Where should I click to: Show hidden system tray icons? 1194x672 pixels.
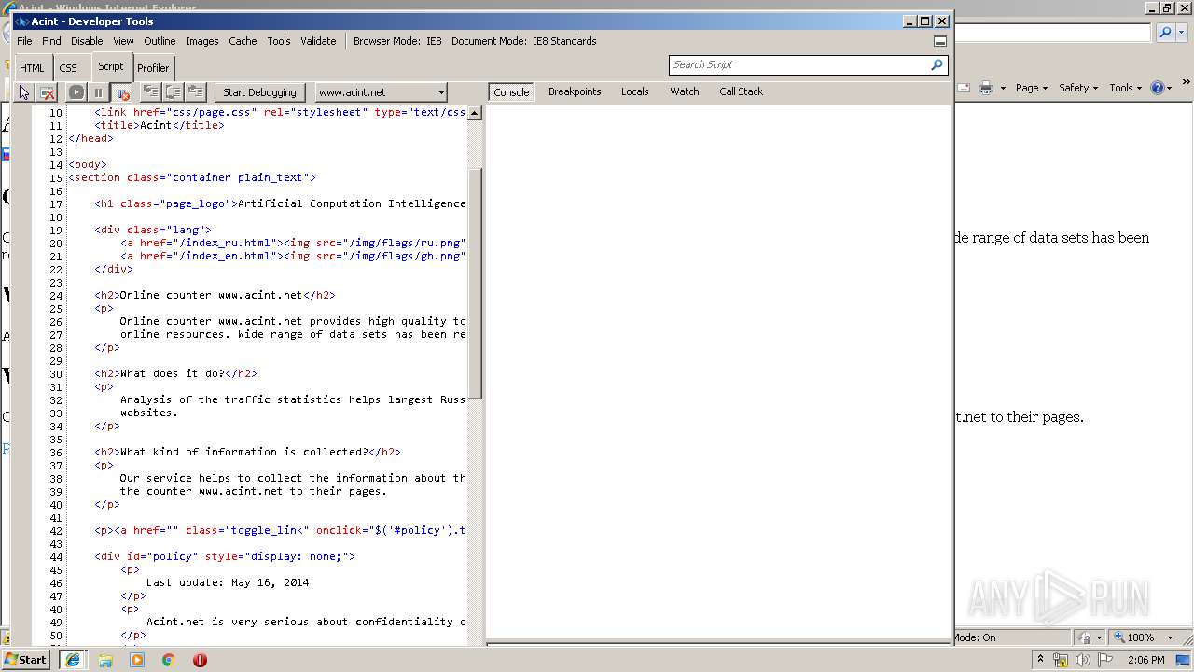tap(1041, 659)
